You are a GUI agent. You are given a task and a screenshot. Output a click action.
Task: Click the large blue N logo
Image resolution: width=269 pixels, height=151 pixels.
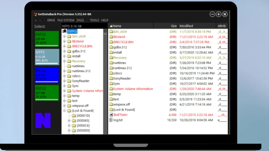[x=43, y=120]
